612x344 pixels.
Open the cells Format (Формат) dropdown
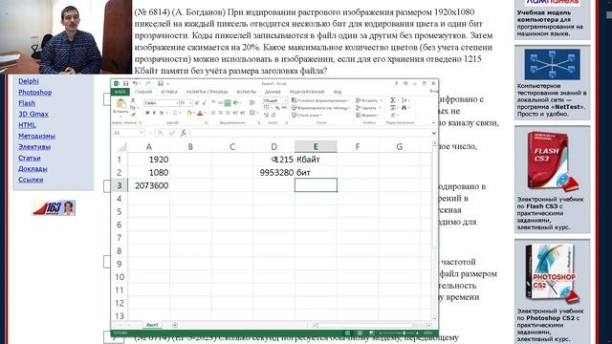point(367,115)
